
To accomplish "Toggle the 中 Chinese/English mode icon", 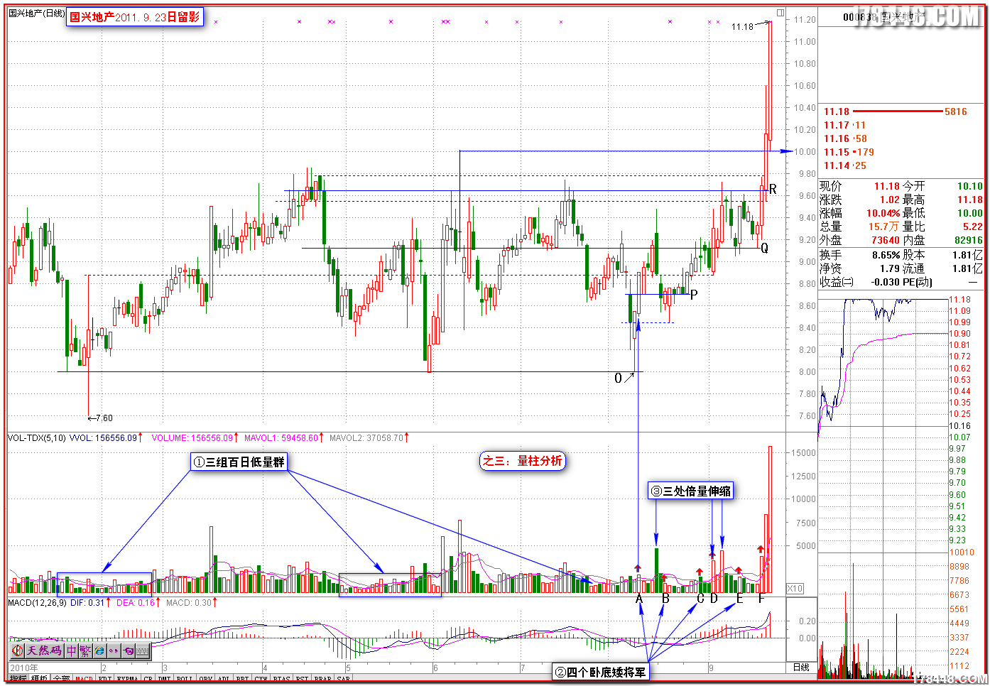I will 72,650.
